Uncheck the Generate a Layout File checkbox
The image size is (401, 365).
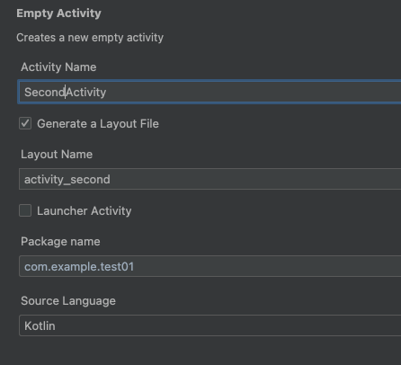tap(25, 123)
